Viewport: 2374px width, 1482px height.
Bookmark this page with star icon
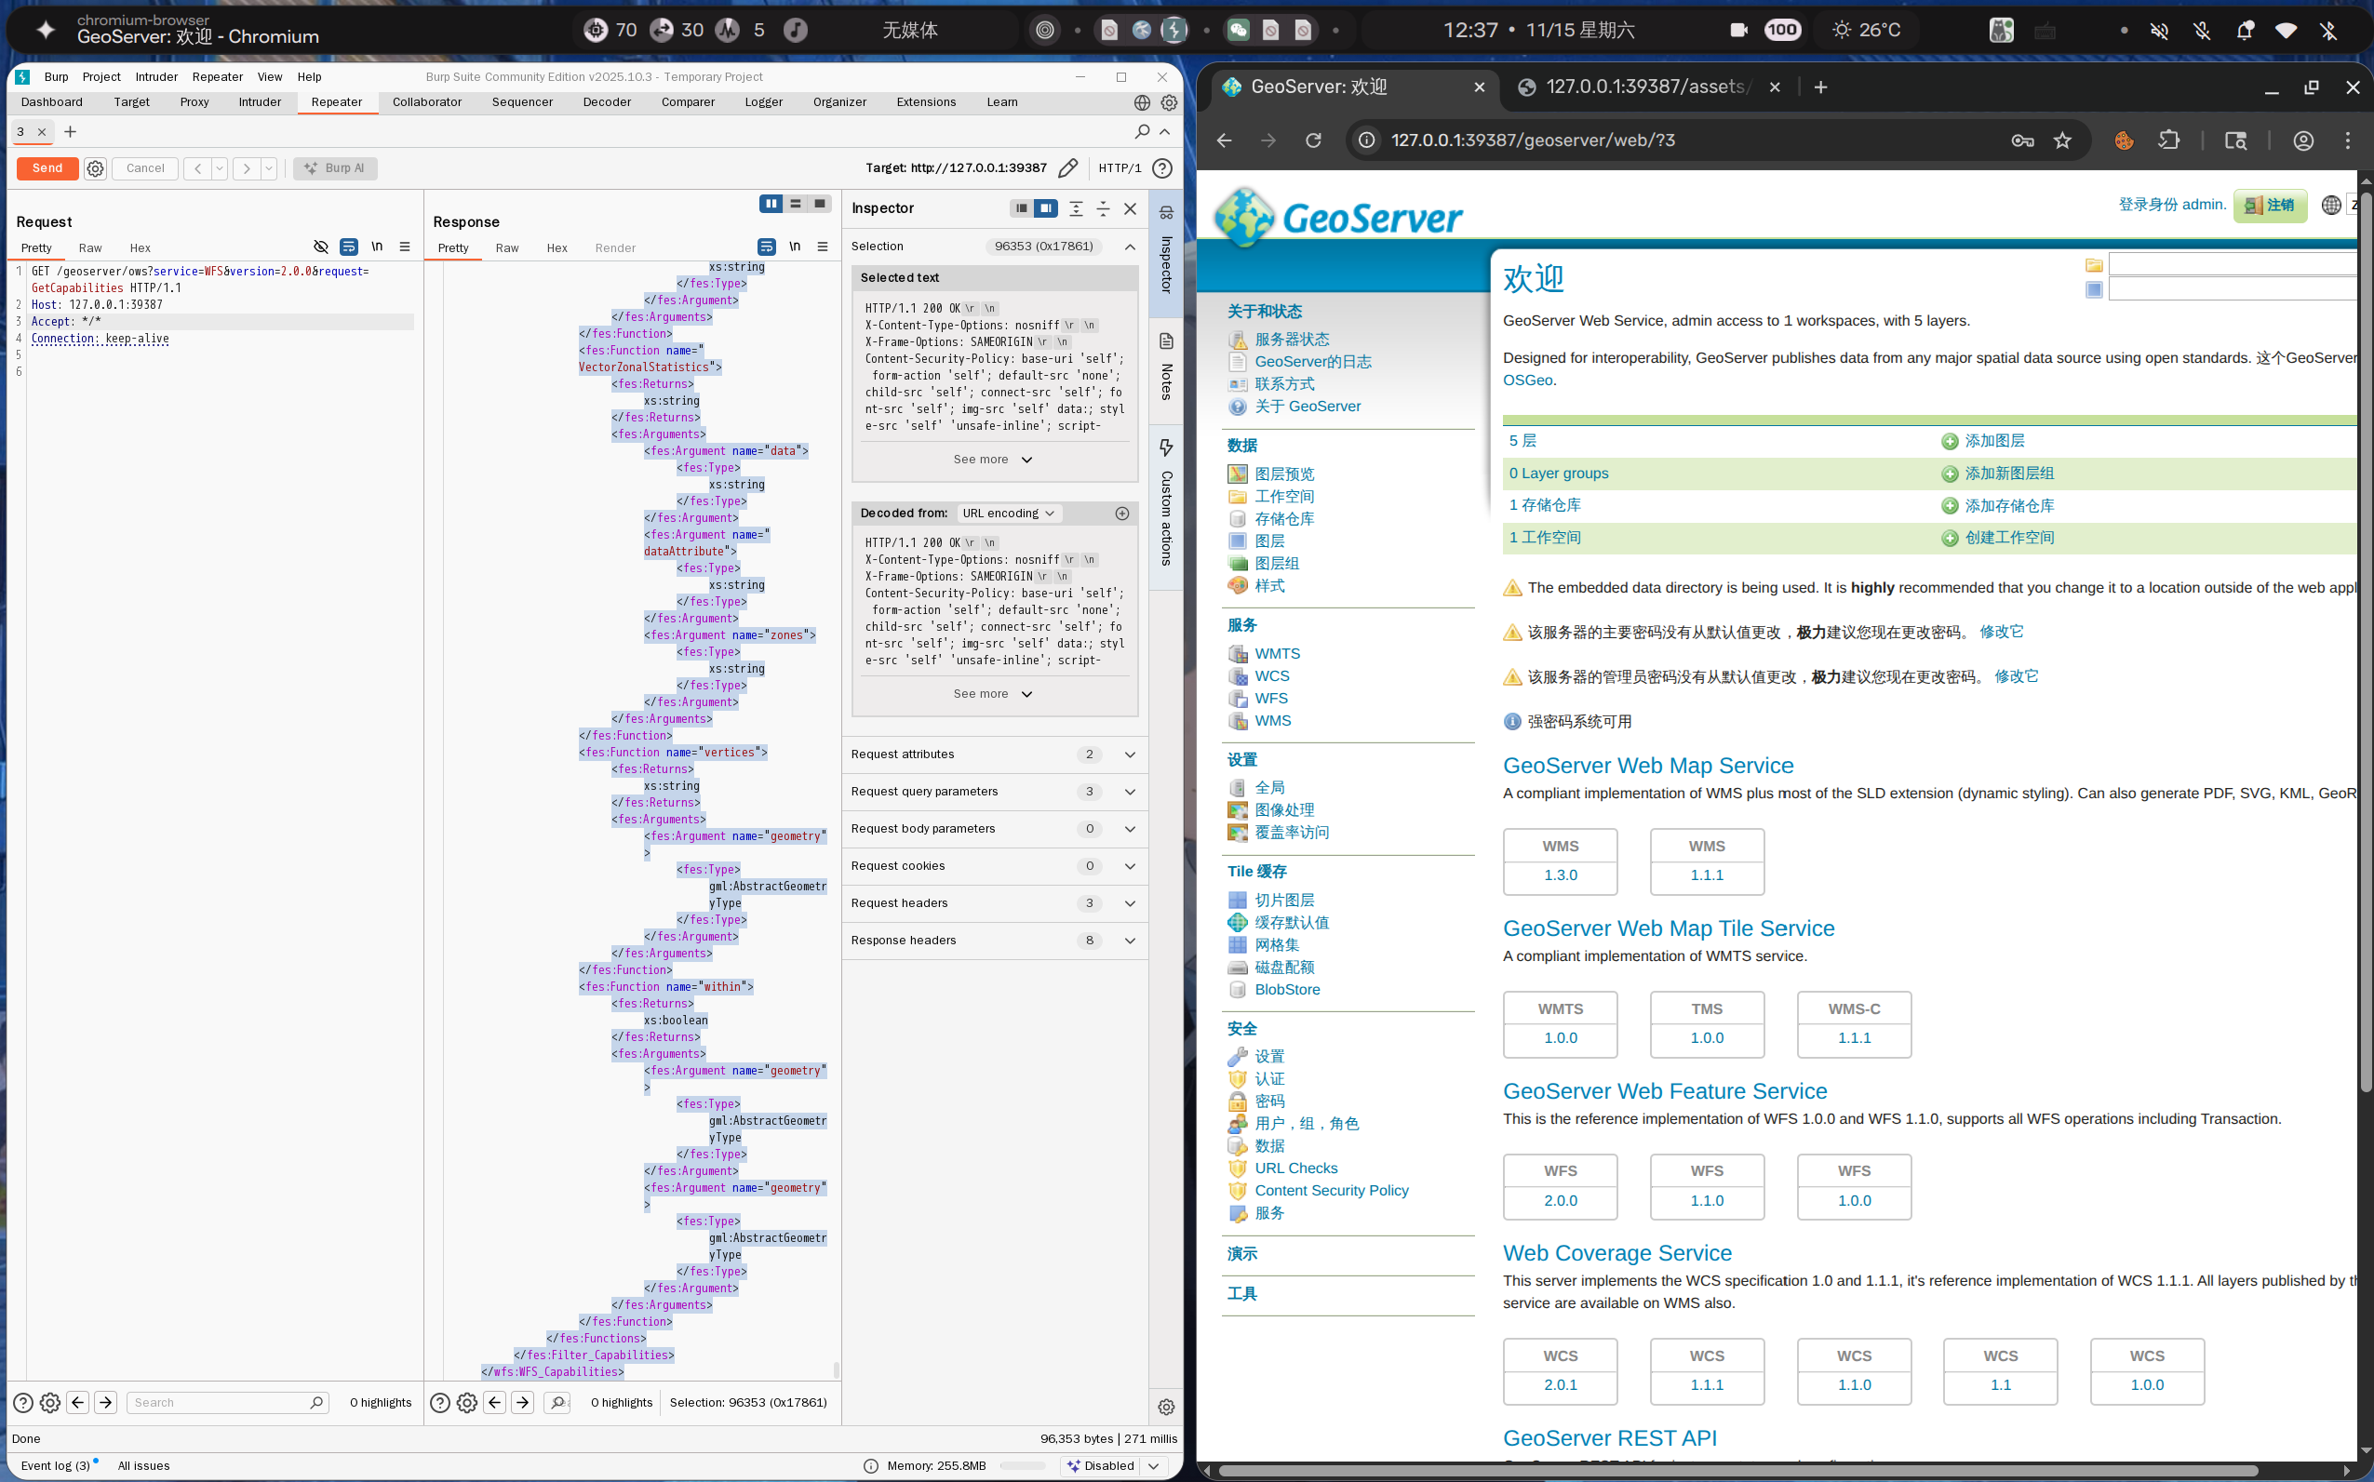[2062, 140]
